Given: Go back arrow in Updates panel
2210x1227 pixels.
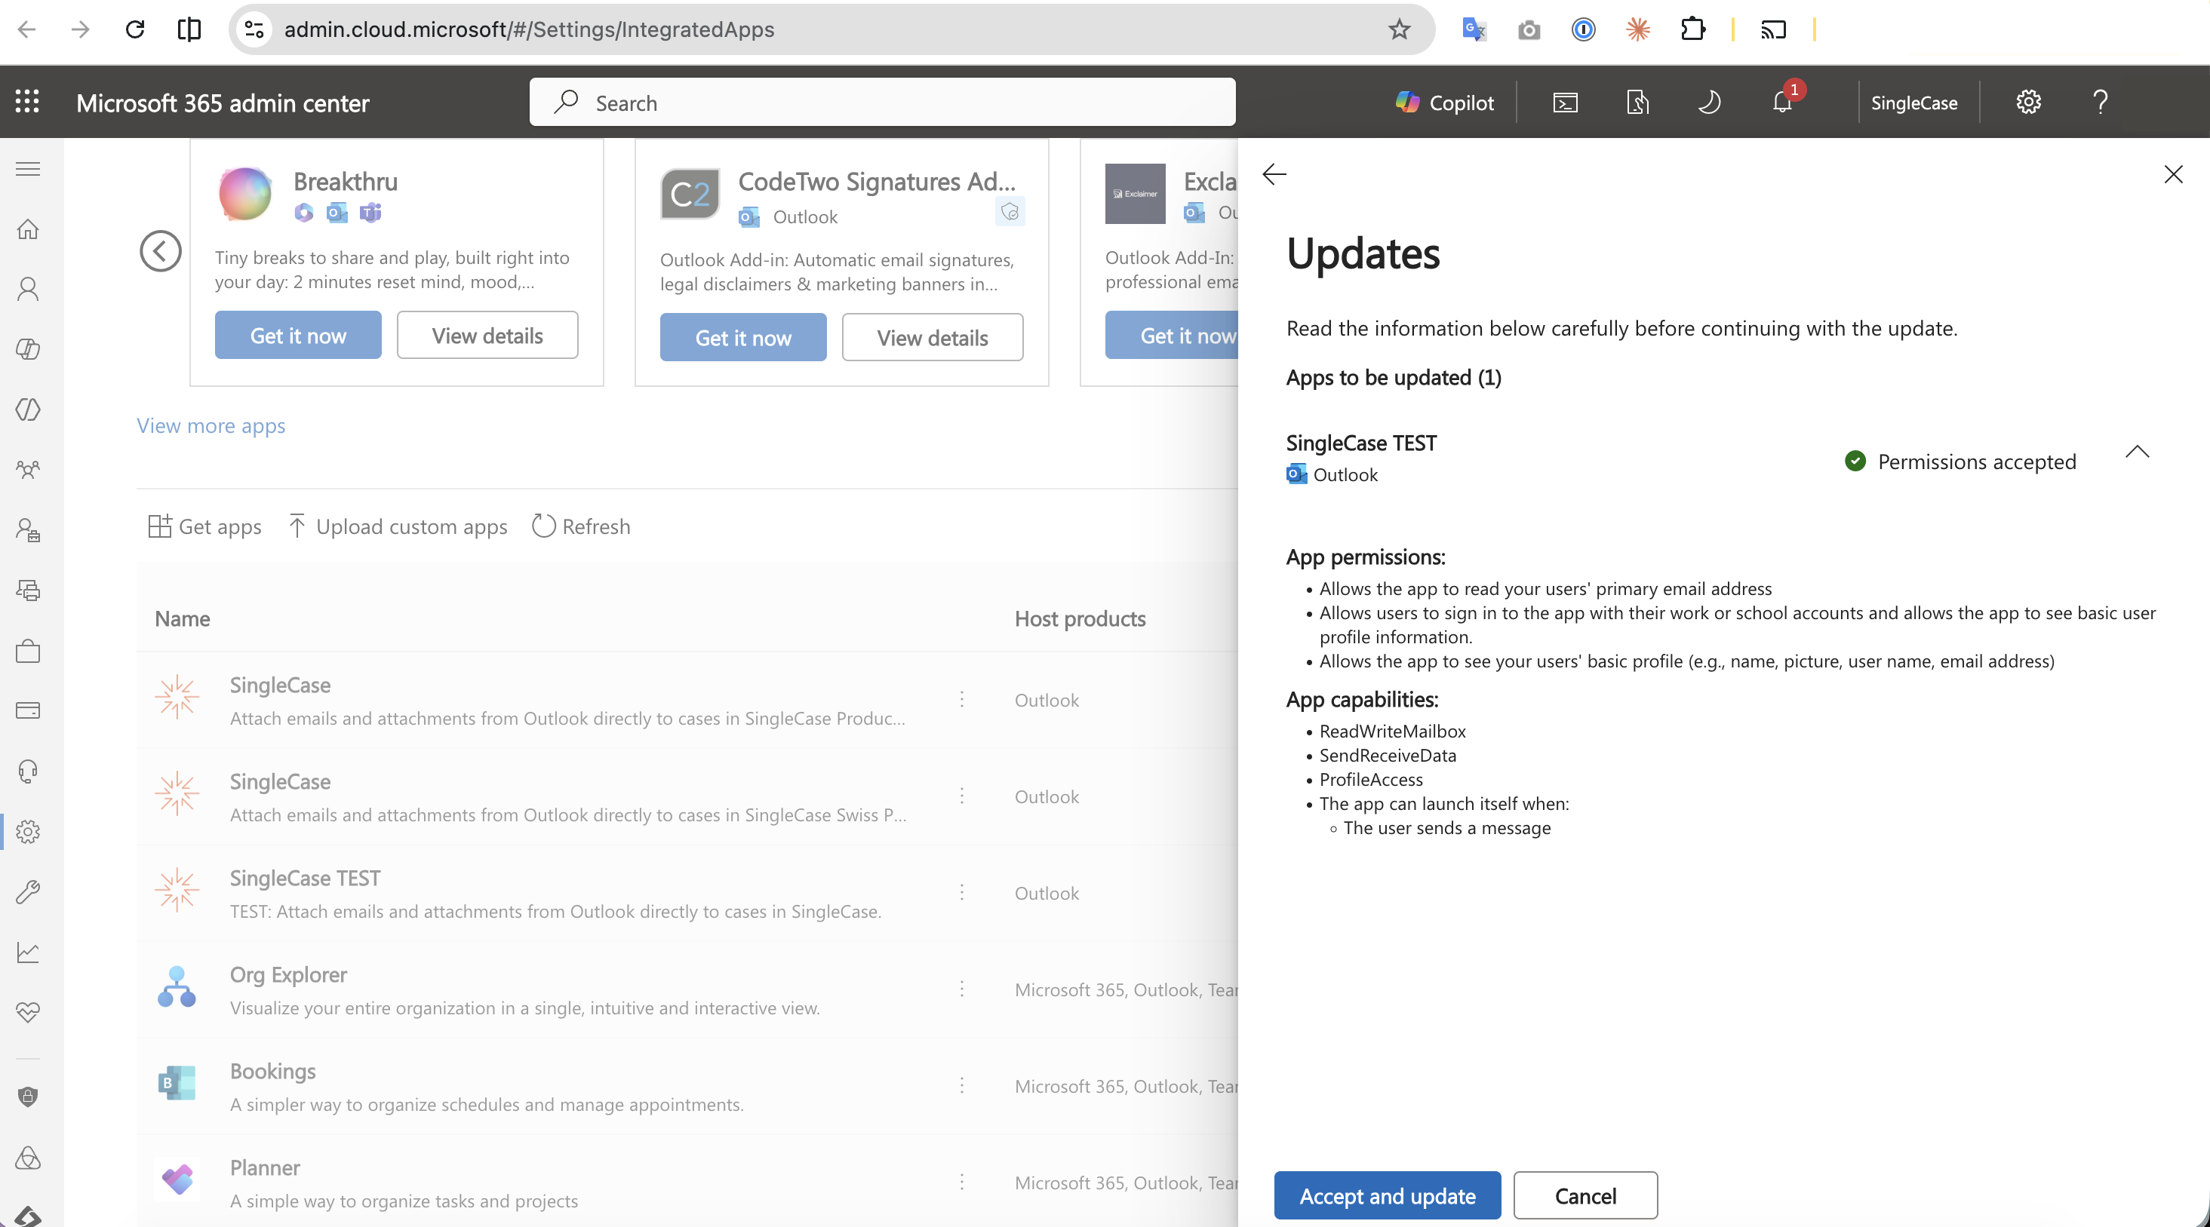Looking at the screenshot, I should click(1275, 175).
